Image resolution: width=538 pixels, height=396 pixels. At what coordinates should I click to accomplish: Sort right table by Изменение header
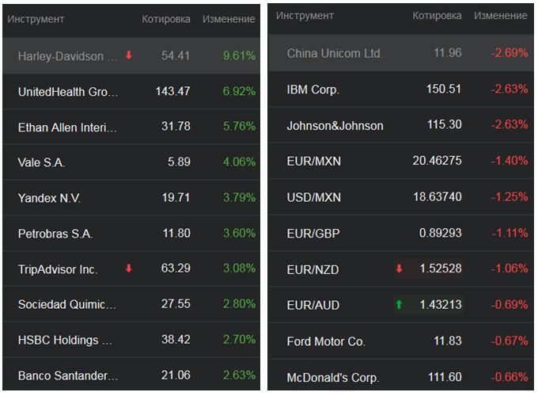click(501, 16)
